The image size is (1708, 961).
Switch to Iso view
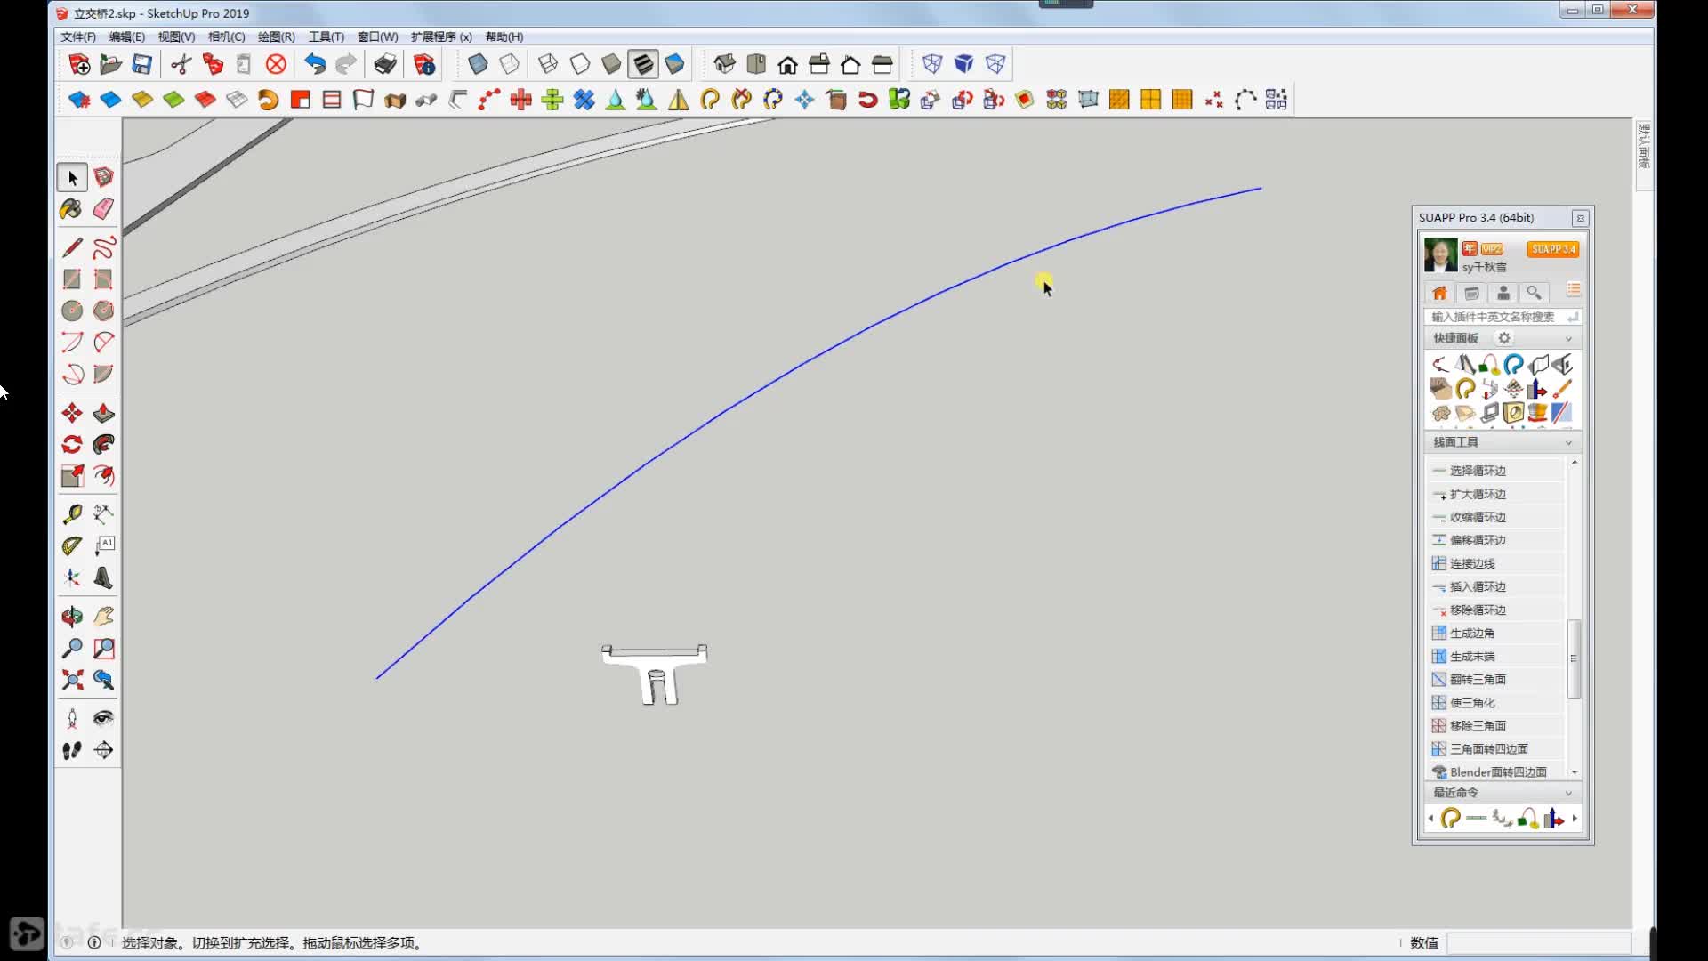pos(725,64)
